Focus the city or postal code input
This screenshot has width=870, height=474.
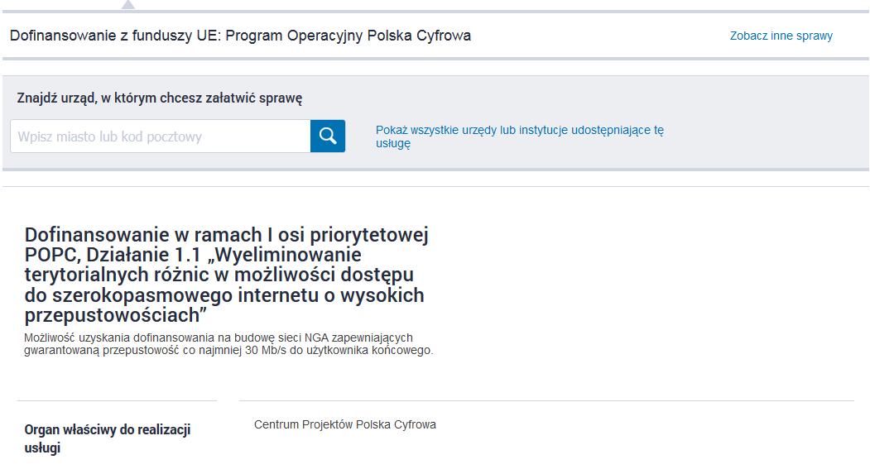[x=161, y=136]
